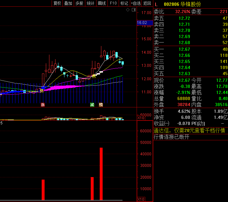Open the 通达信 20元 千档行情 promo link
The height and width of the screenshot is (202, 228).
190,131
